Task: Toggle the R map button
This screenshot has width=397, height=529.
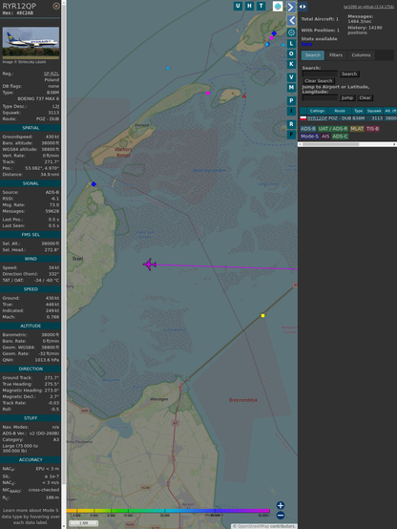Action: click(291, 124)
